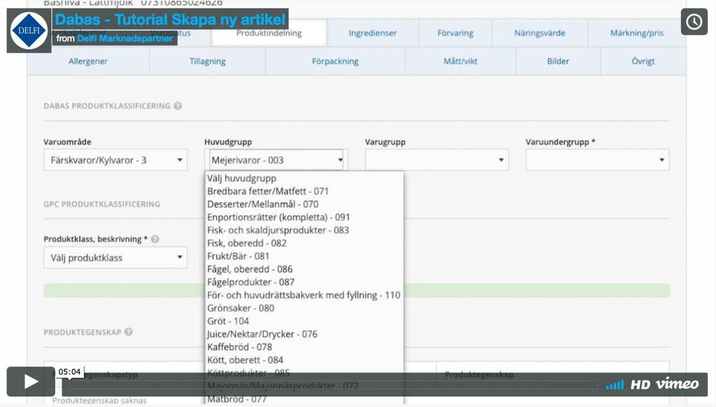Go to the Näringsvärde tab
The image size is (716, 407).
coord(540,33)
